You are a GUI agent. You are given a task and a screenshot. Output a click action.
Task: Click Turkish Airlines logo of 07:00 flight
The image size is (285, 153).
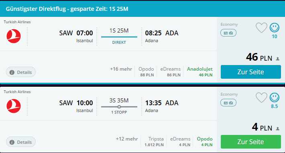click(x=14, y=36)
